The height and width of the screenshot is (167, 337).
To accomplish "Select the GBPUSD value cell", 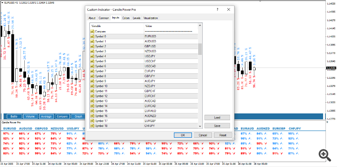I will click(x=171, y=46).
